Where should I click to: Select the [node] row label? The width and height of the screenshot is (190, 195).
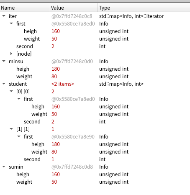[x=24, y=54]
